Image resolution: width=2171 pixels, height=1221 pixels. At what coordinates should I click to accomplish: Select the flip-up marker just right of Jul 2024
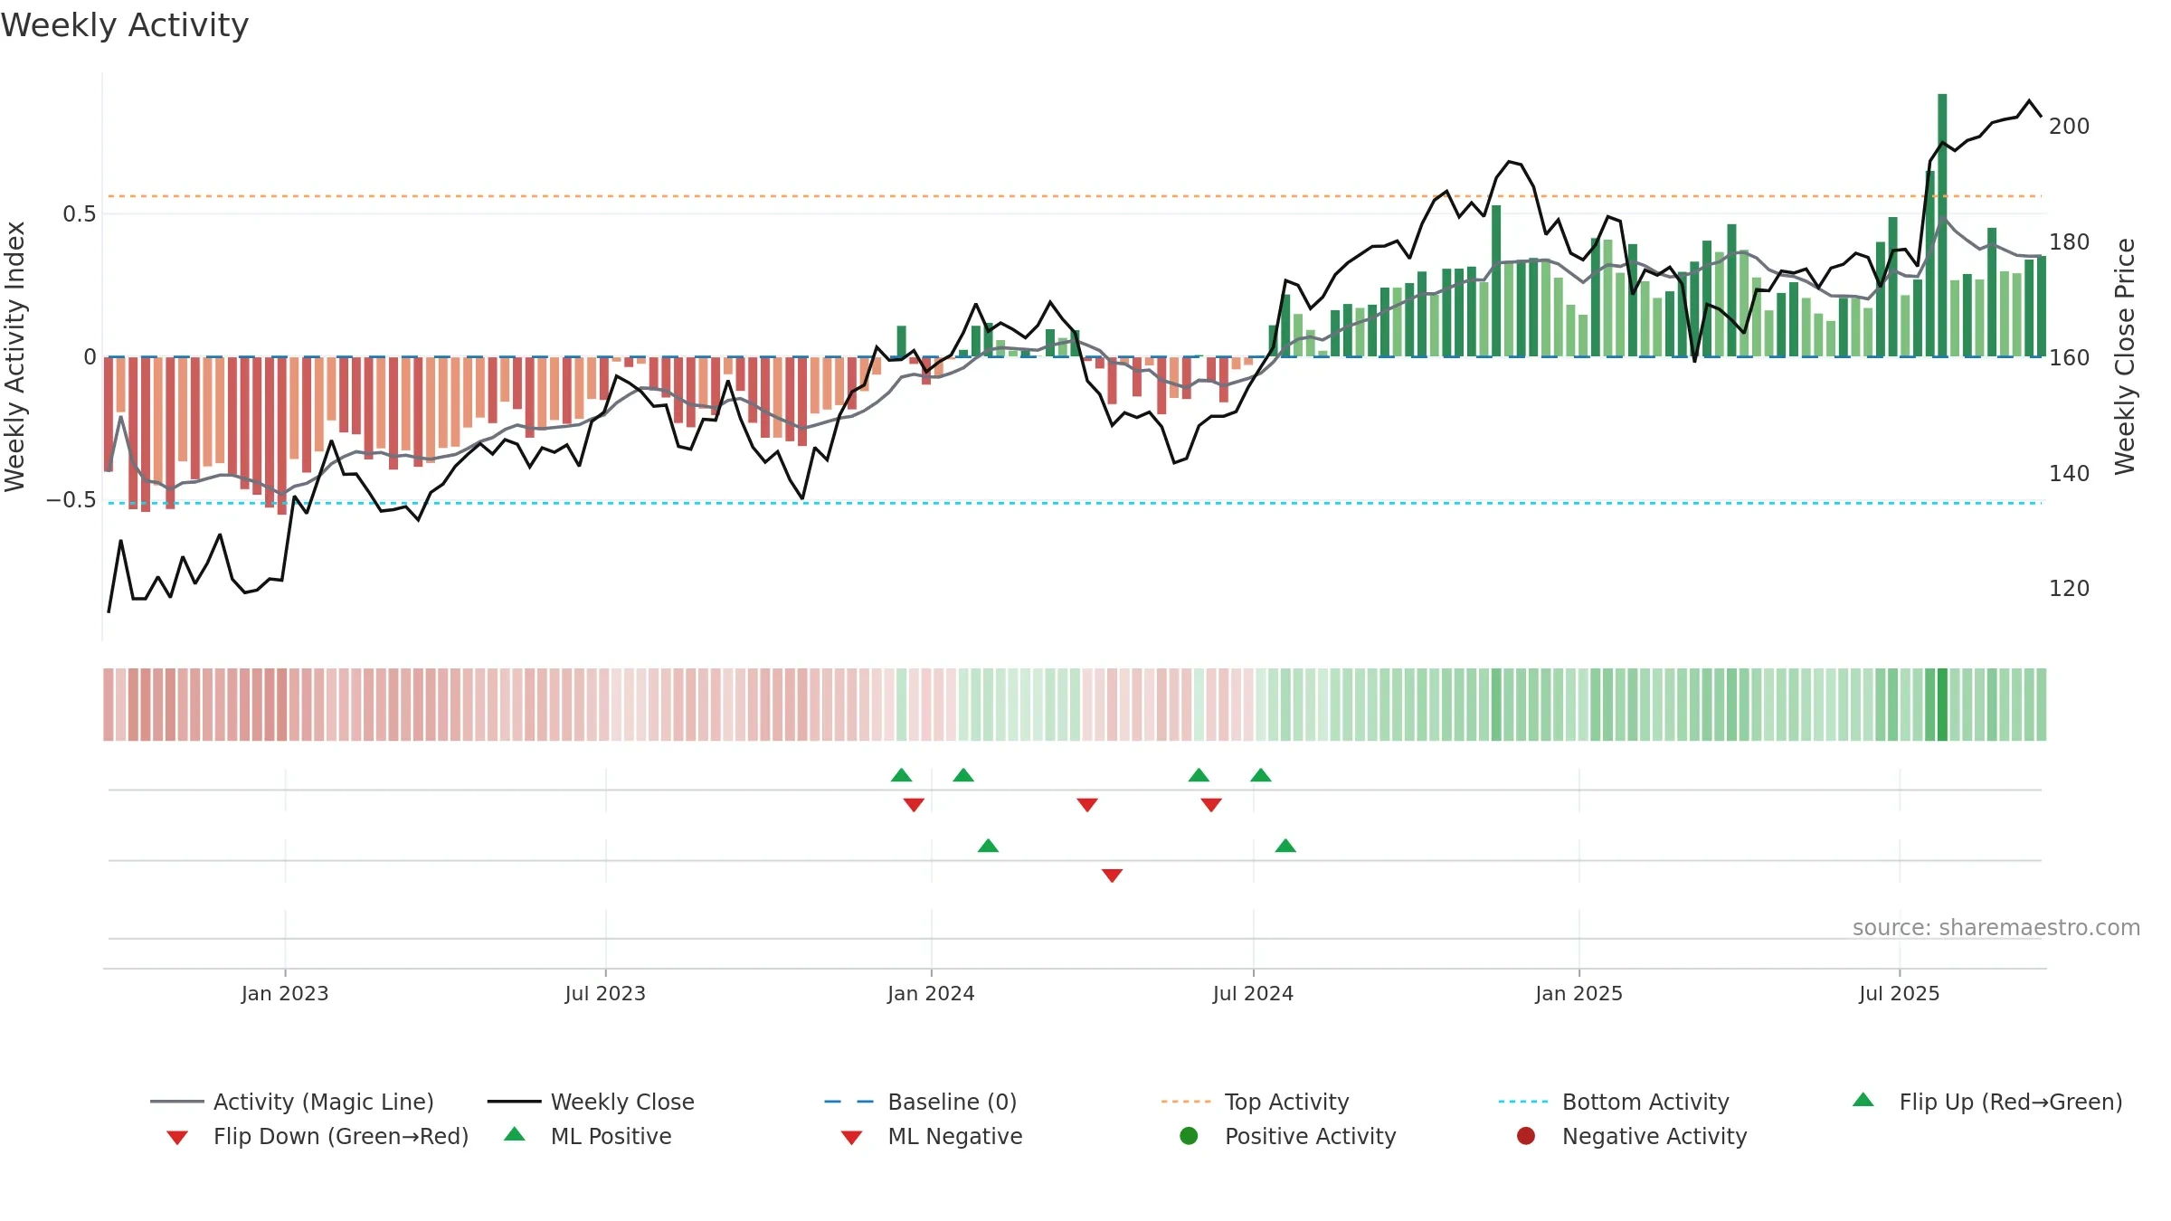pyautogui.click(x=1261, y=775)
